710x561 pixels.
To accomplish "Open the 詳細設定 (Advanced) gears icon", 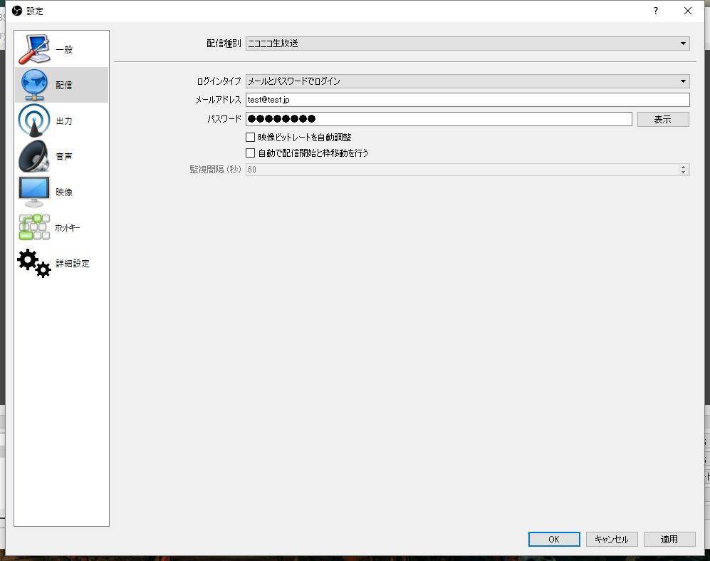I will pos(34,263).
